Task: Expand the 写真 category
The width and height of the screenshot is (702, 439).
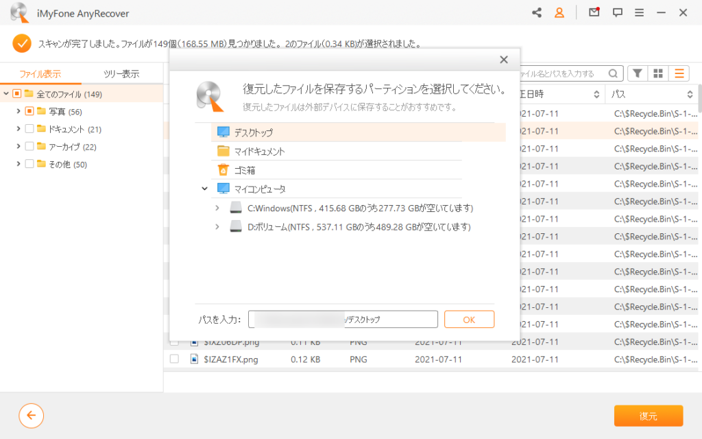Action: [x=19, y=111]
